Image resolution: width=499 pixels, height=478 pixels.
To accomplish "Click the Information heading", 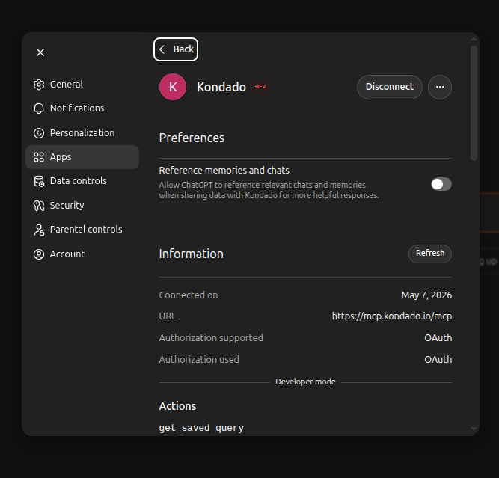I will [191, 254].
